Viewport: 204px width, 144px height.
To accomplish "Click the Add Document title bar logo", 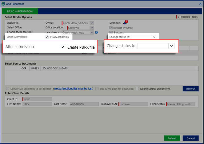I will coord(3,4).
